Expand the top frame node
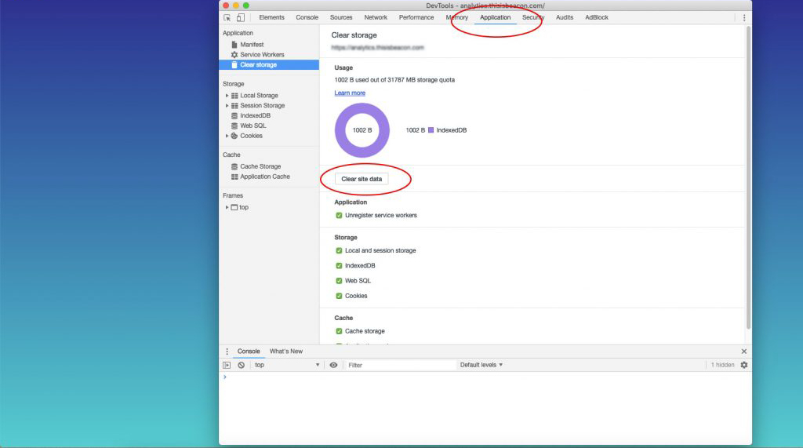 (227, 208)
